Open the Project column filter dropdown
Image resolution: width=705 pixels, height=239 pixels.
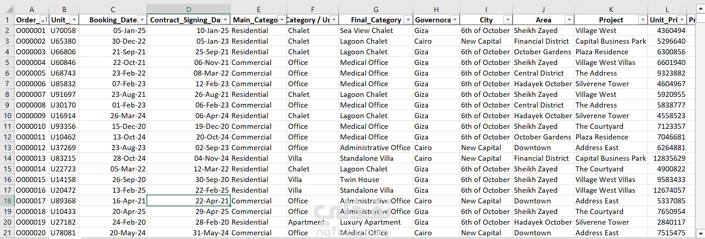[643, 20]
